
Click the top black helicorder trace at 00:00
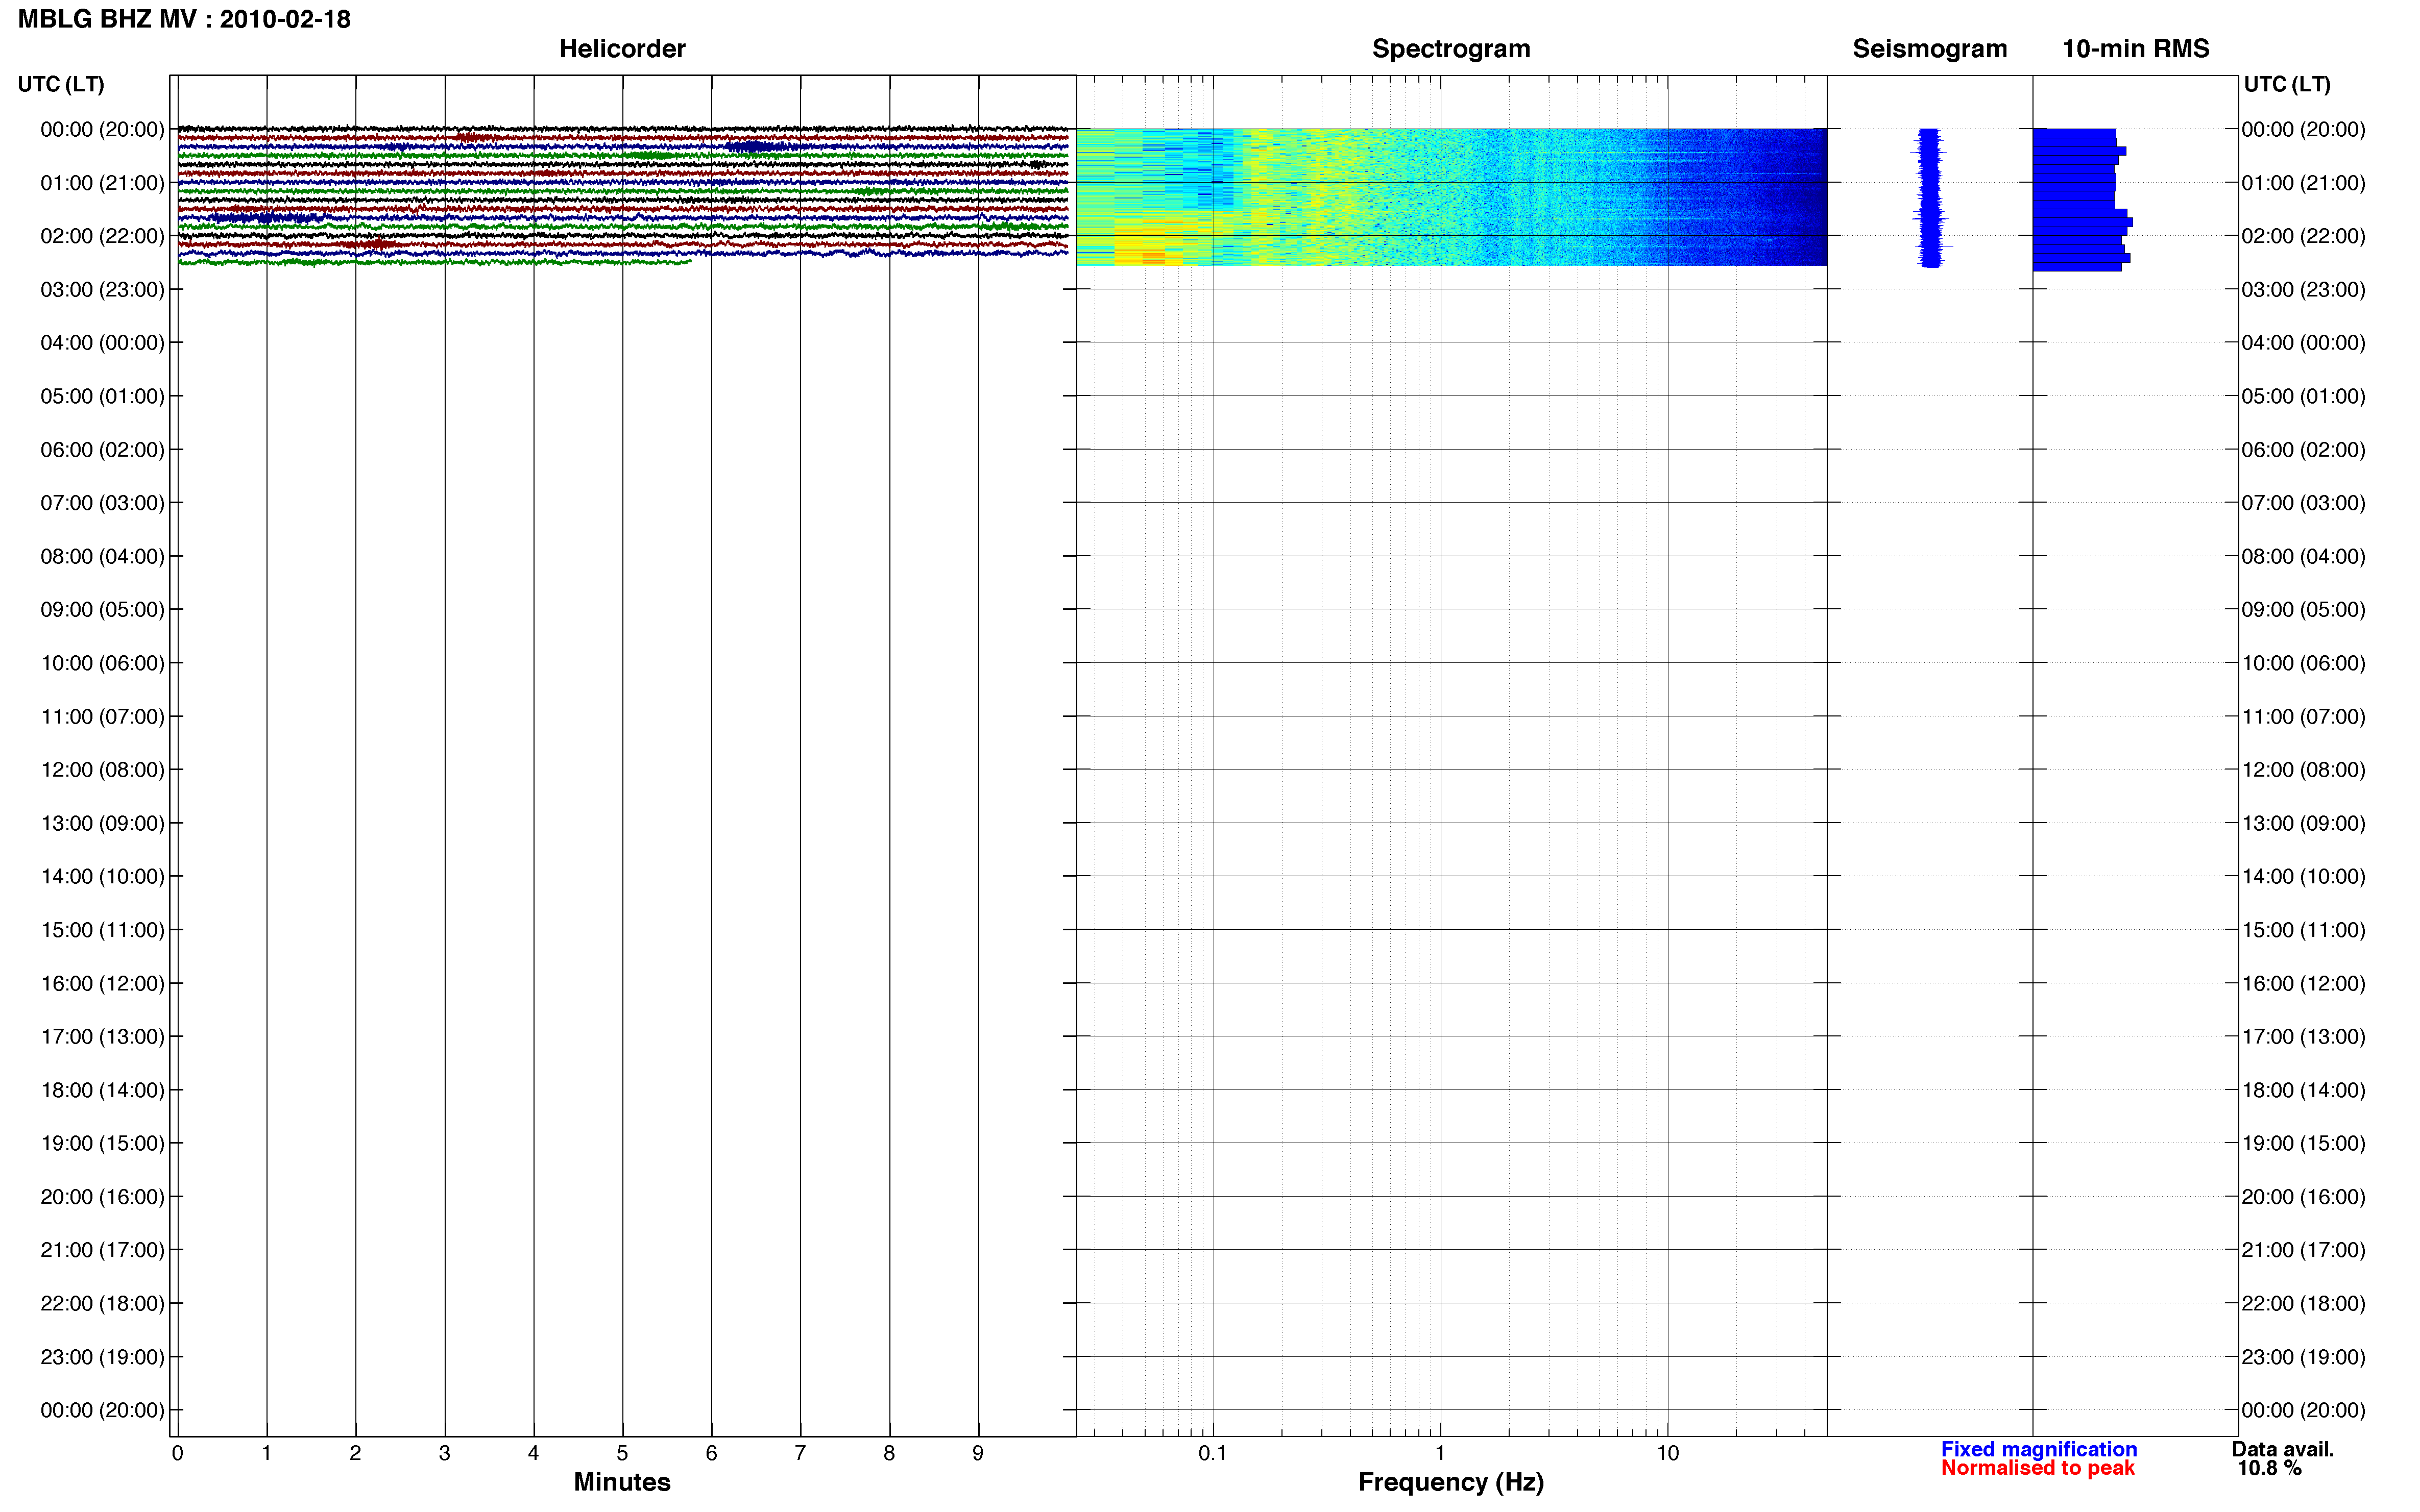(x=622, y=128)
